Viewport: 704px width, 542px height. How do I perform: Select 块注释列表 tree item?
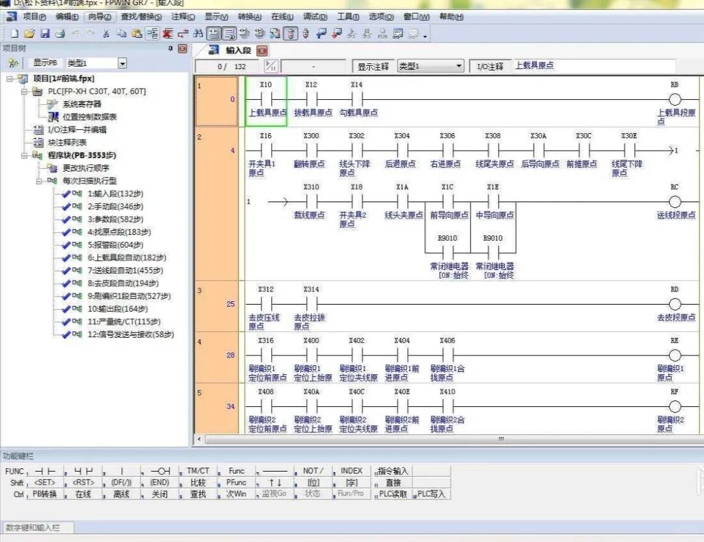click(67, 142)
